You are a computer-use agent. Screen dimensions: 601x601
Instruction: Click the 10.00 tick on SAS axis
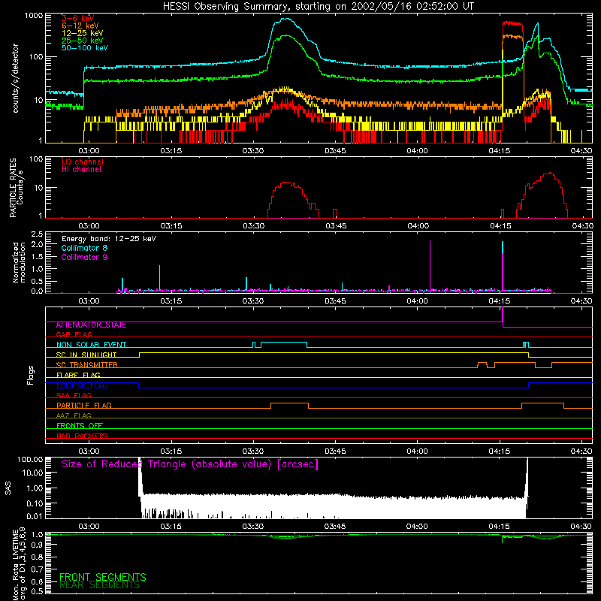pyautogui.click(x=32, y=473)
